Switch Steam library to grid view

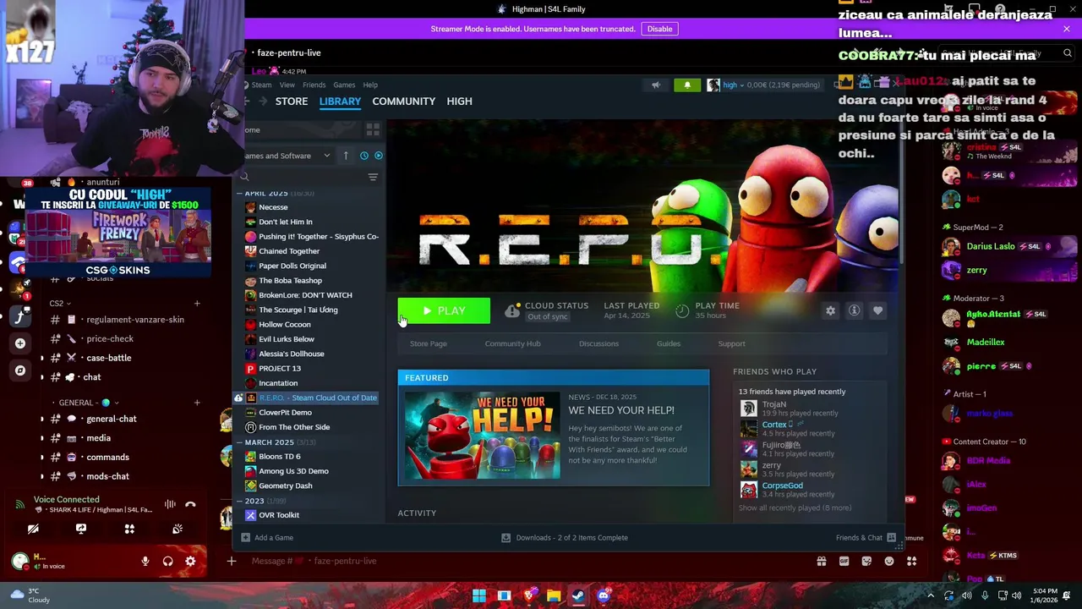coord(373,129)
